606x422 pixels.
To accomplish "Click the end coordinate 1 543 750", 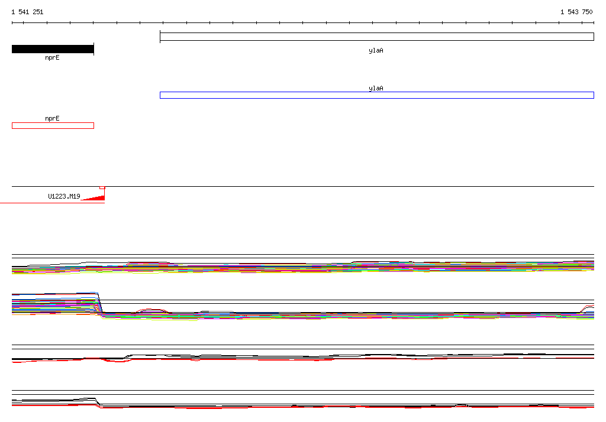I will click(576, 12).
